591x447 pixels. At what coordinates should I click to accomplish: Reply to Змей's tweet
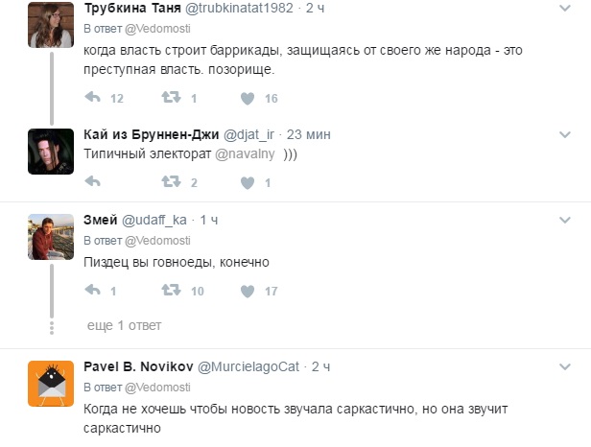(x=93, y=291)
